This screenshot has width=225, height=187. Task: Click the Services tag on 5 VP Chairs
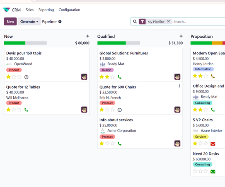point(200,137)
